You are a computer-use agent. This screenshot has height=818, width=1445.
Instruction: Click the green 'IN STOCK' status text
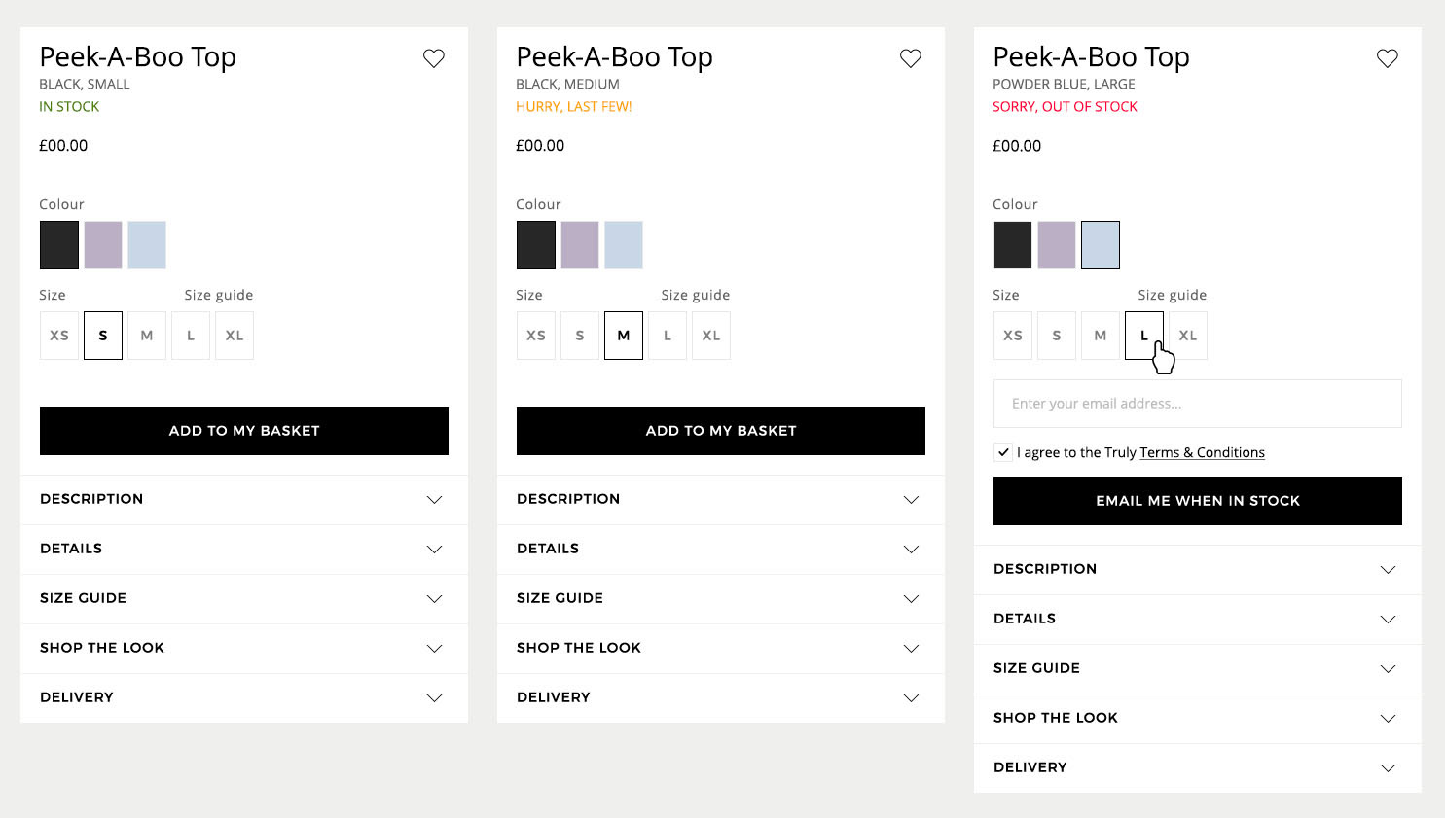tap(69, 107)
